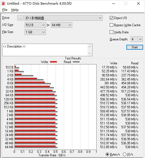Click the 4 KB row label in chart
This screenshot has height=158, width=145.
[x=10, y=79]
